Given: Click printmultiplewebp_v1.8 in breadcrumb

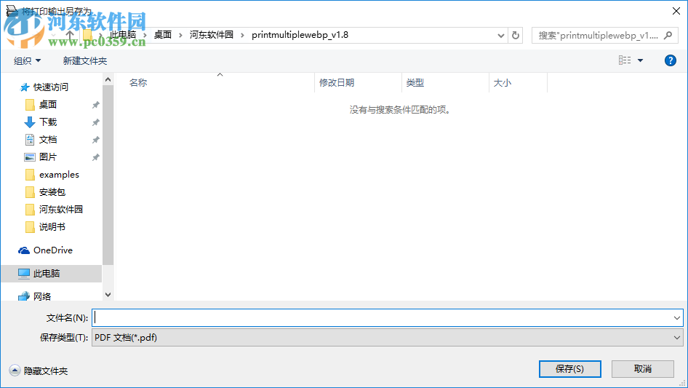Looking at the screenshot, I should click(x=300, y=35).
